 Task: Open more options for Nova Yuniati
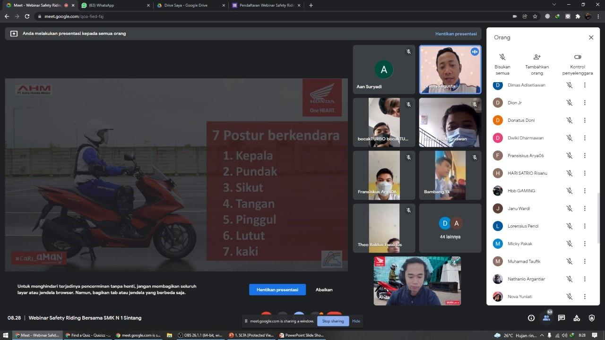tap(585, 297)
